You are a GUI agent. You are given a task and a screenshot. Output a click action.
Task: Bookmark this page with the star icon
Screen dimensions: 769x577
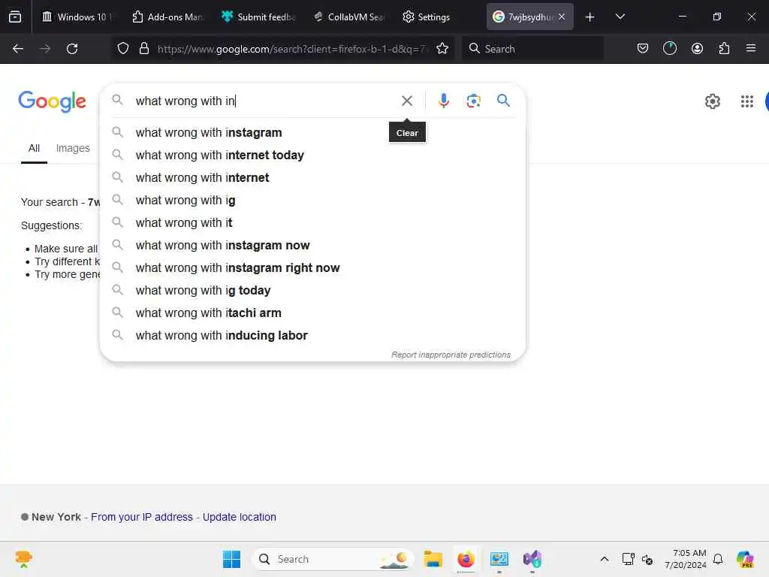[442, 49]
